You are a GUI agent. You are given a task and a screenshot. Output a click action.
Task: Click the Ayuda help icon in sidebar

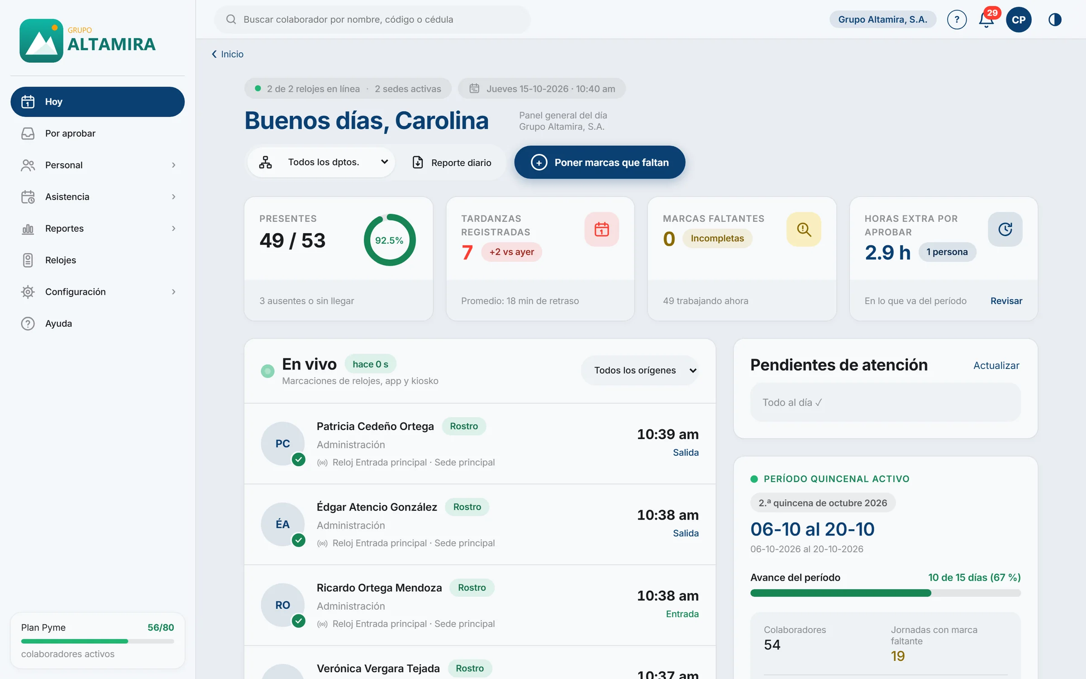tap(28, 324)
